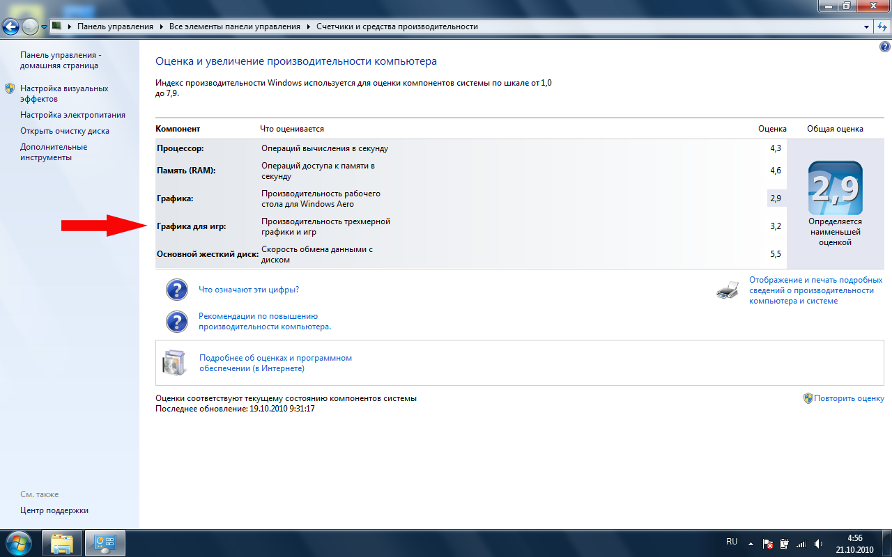Select Счетчики и средства производительности breadcrumb

(x=397, y=26)
